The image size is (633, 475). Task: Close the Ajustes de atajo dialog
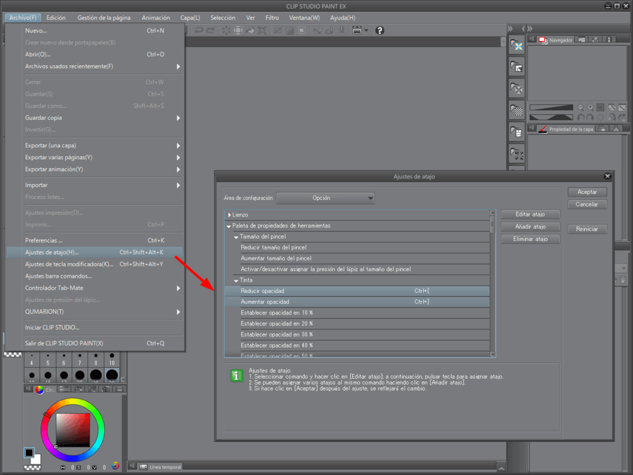tap(607, 176)
